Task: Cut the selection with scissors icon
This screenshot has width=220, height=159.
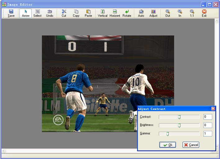Action: click(x=64, y=13)
